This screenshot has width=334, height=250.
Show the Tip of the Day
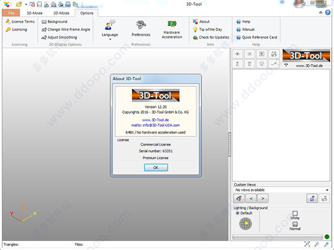tap(208, 30)
